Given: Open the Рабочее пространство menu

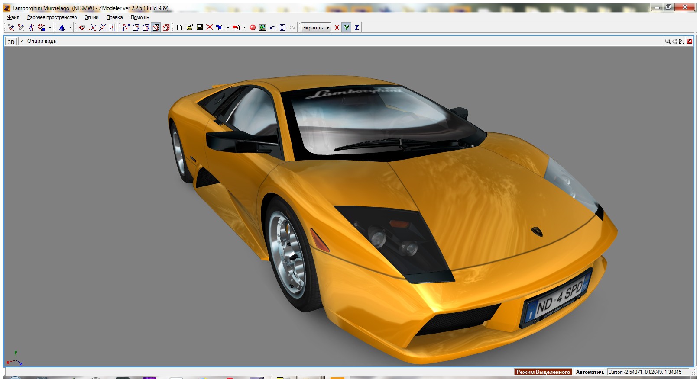Looking at the screenshot, I should point(52,17).
